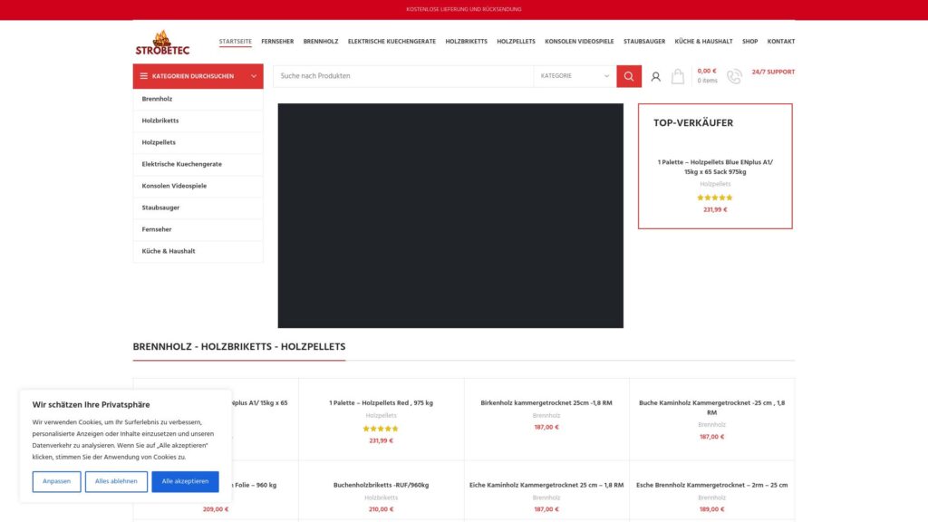Click the red search magnifier icon
The width and height of the screenshot is (928, 522).
coord(628,75)
